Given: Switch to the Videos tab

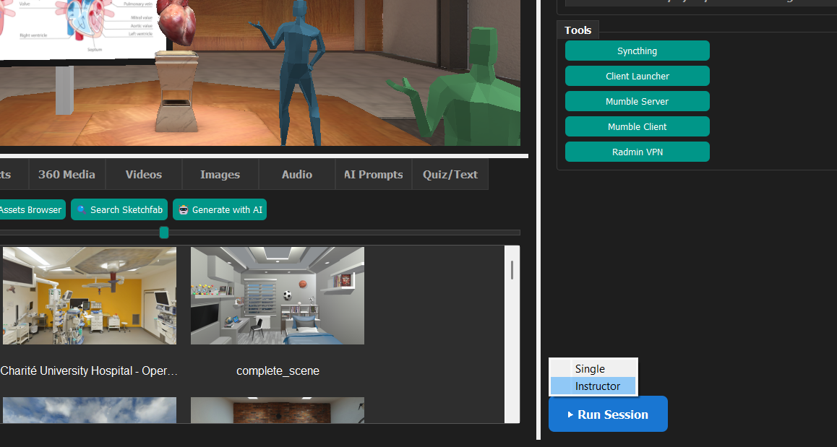Looking at the screenshot, I should coord(144,175).
